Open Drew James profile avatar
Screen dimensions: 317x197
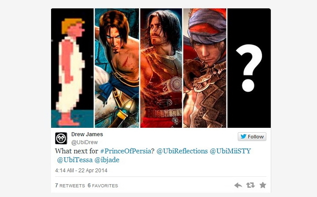pos(61,138)
